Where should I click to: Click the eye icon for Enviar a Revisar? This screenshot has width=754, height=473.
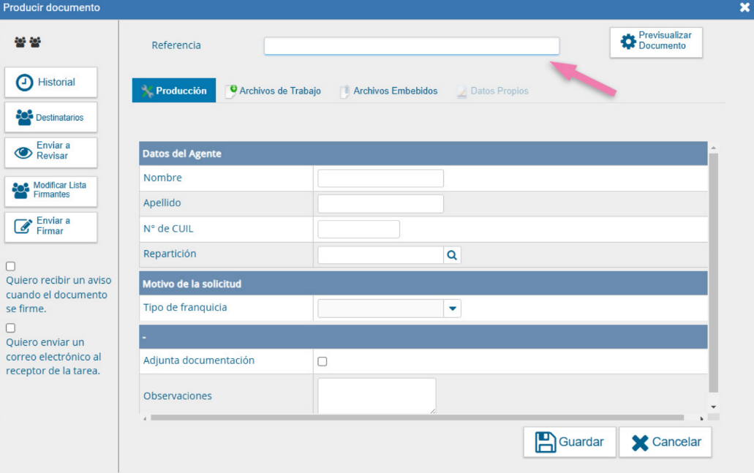pos(24,152)
